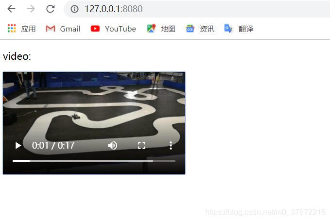Open the Apps (应用) bookmark
This screenshot has height=221, width=330.
click(21, 29)
